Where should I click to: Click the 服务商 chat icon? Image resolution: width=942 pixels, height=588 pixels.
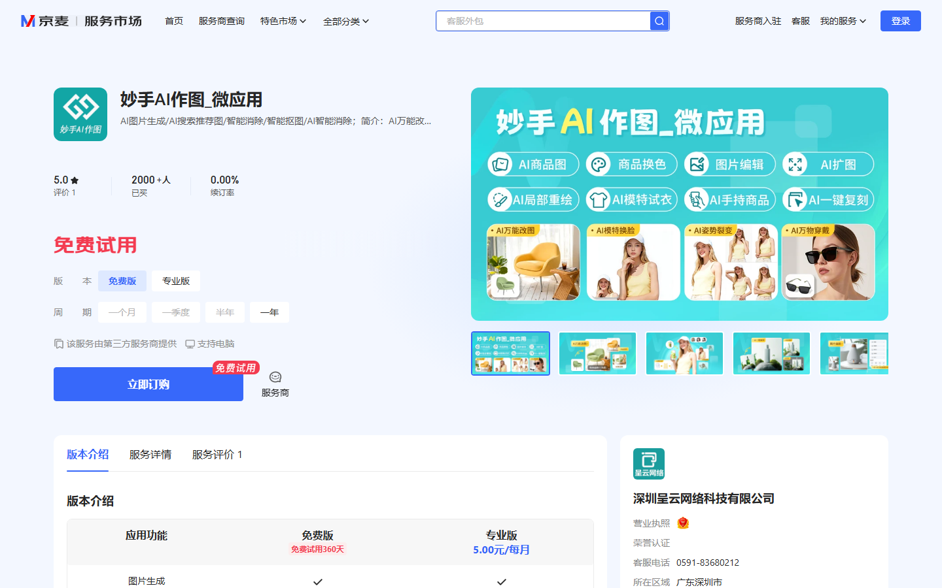275,377
